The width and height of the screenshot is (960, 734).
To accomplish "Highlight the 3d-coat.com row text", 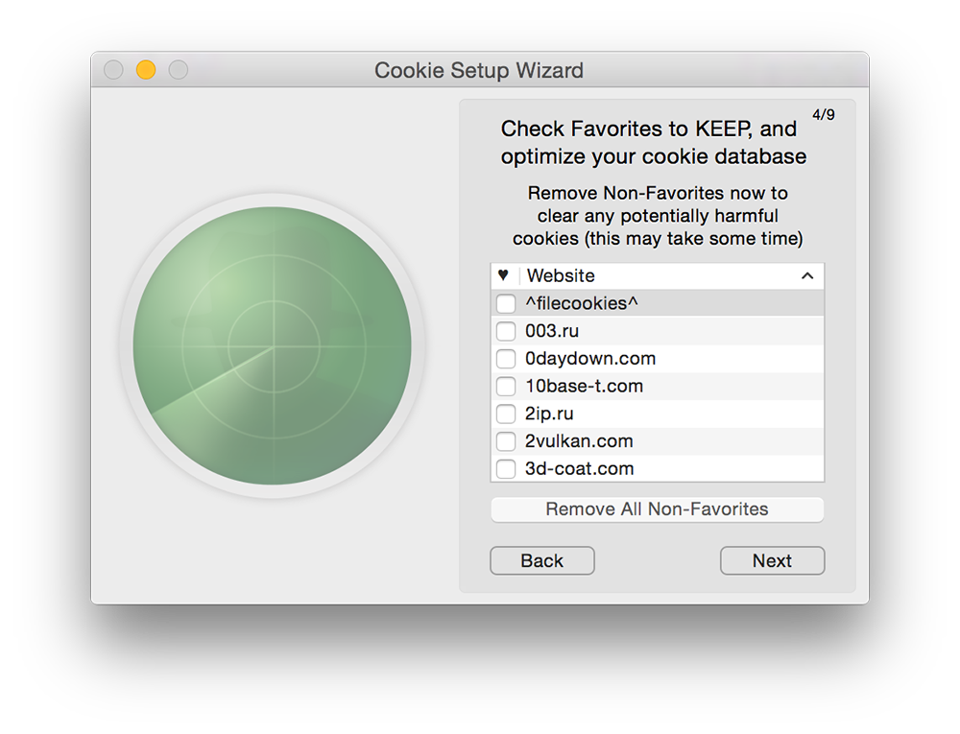I will 579,469.
